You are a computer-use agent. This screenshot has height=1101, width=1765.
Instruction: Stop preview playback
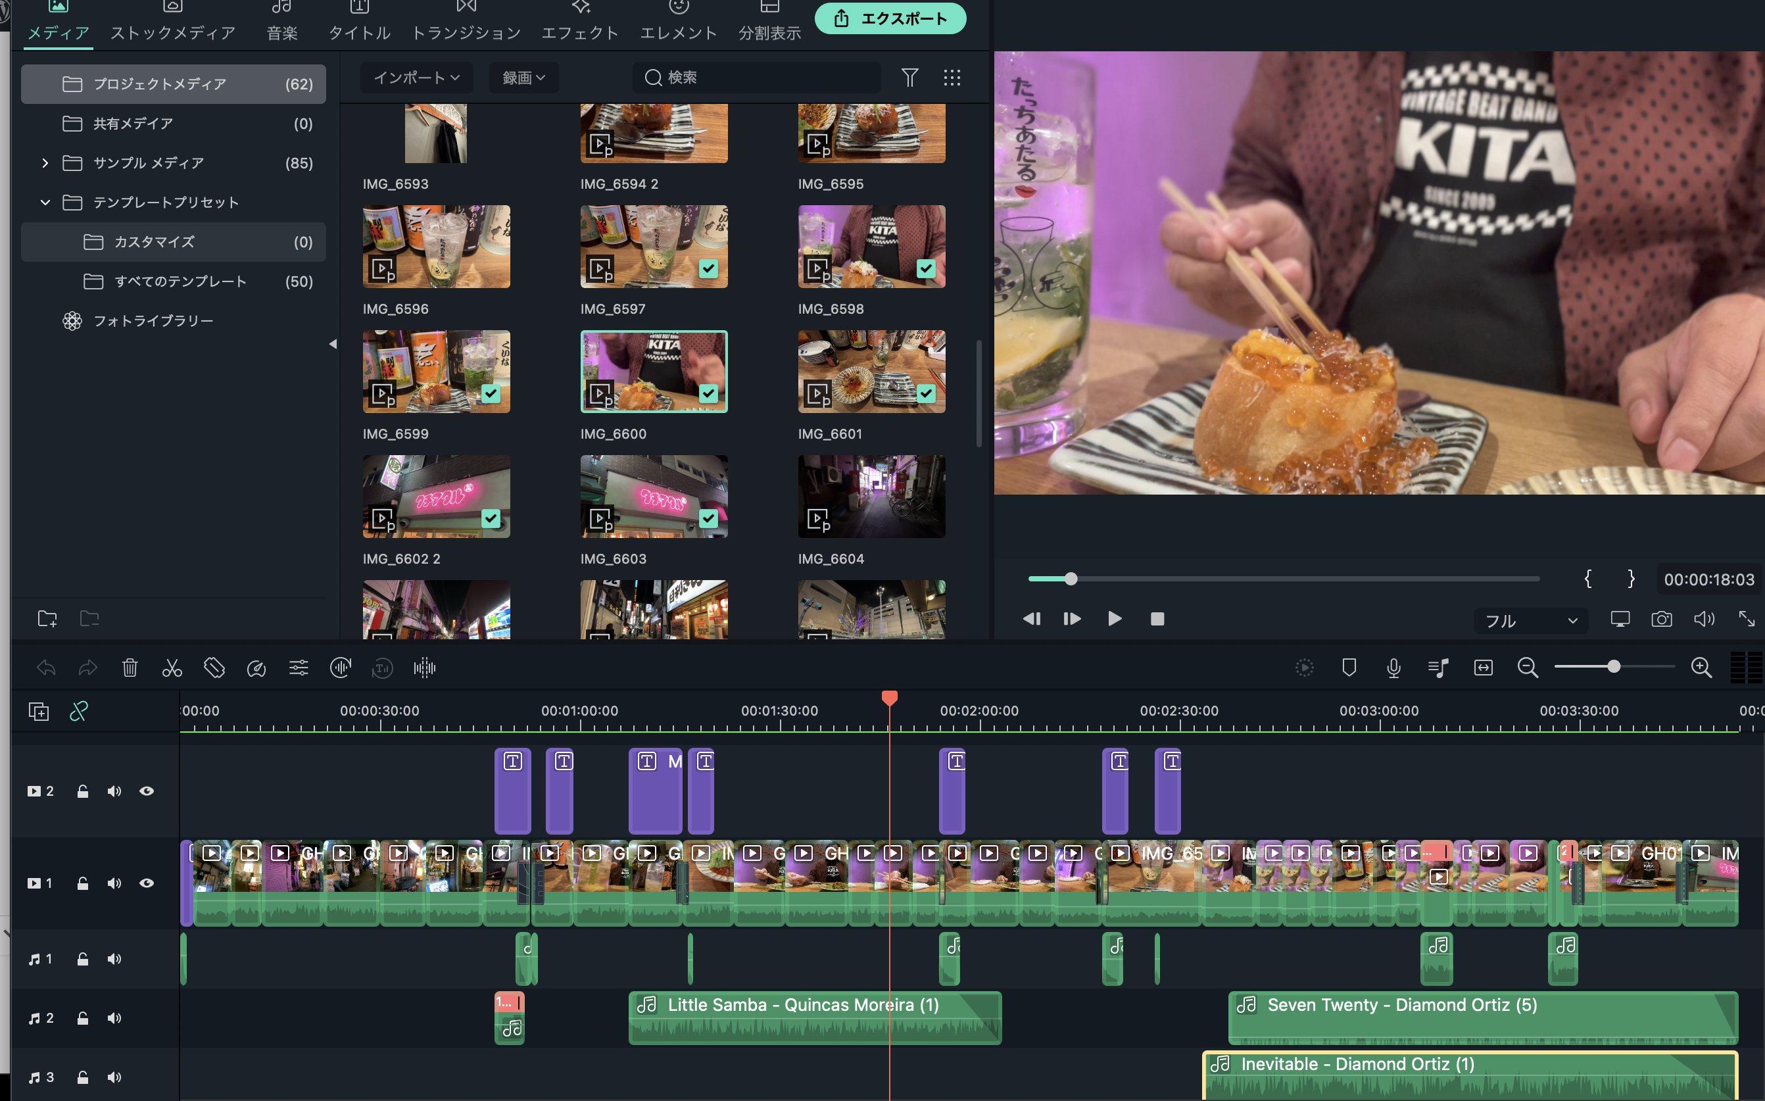pos(1157,619)
